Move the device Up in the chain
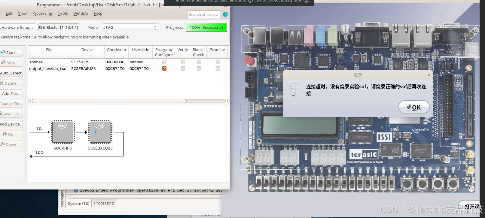This screenshot has width=485, height=218. 11,134
